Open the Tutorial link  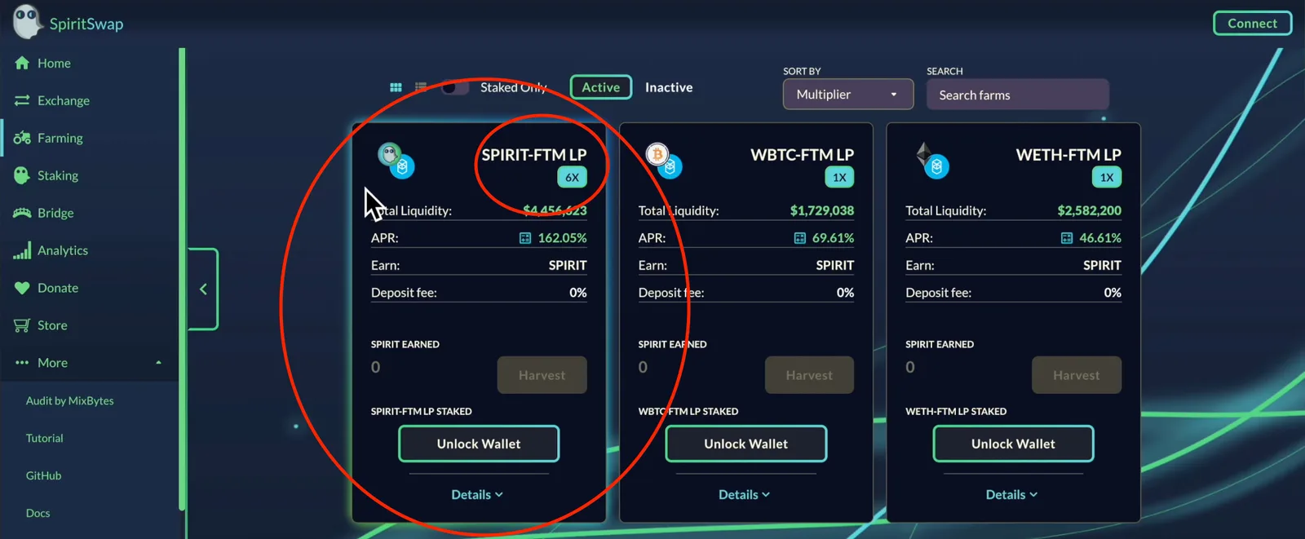pyautogui.click(x=45, y=438)
